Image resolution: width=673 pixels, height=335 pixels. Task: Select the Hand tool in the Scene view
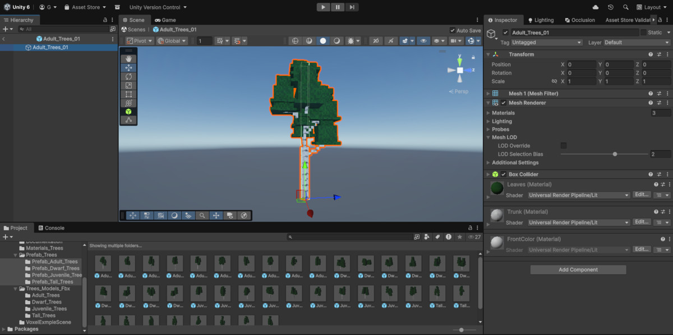click(128, 58)
